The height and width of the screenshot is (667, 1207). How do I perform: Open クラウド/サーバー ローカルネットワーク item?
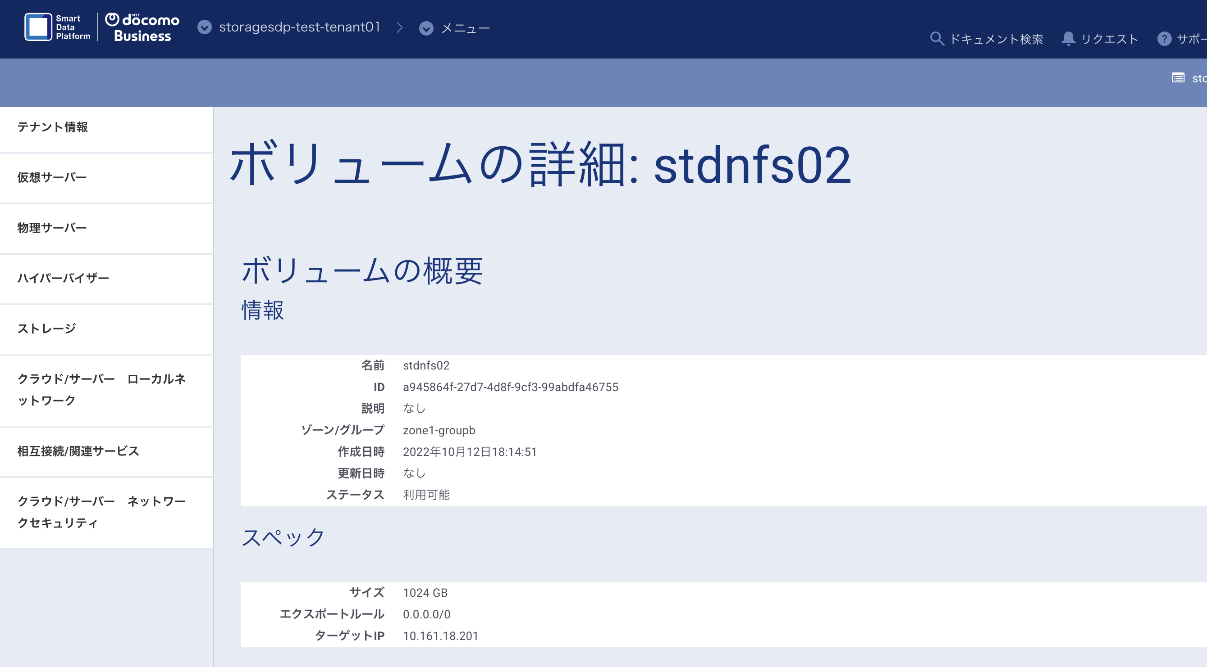click(106, 390)
